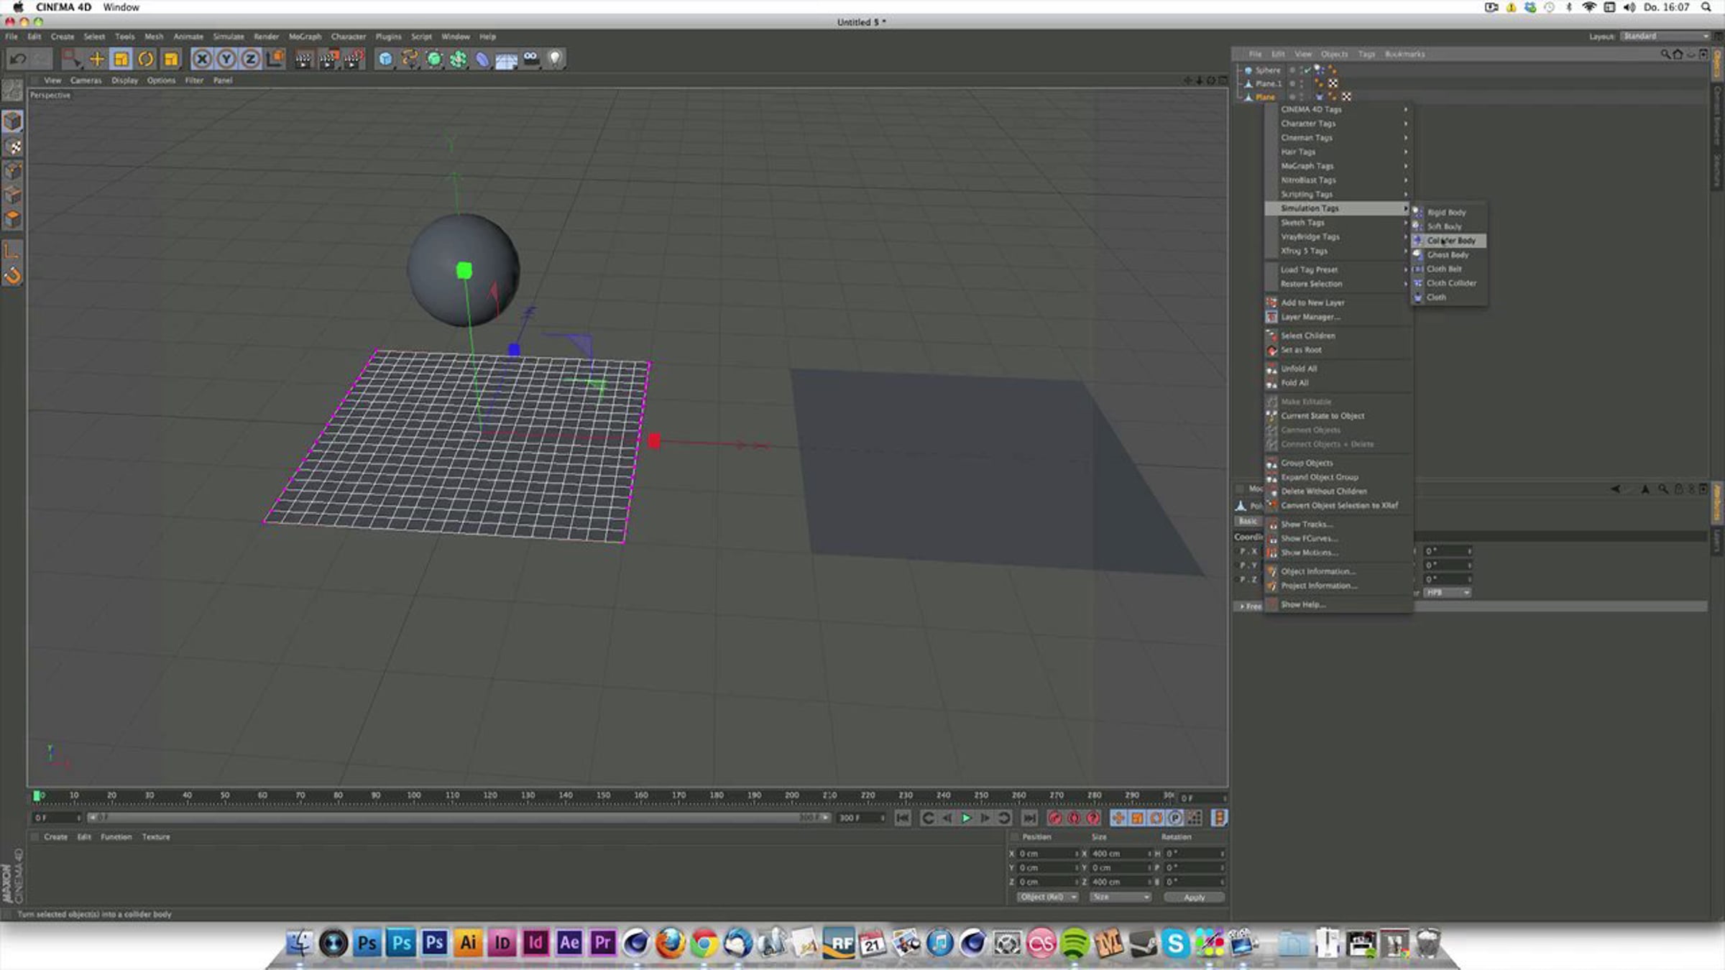Toggle the X axis lock
This screenshot has width=1725, height=970.
(202, 59)
